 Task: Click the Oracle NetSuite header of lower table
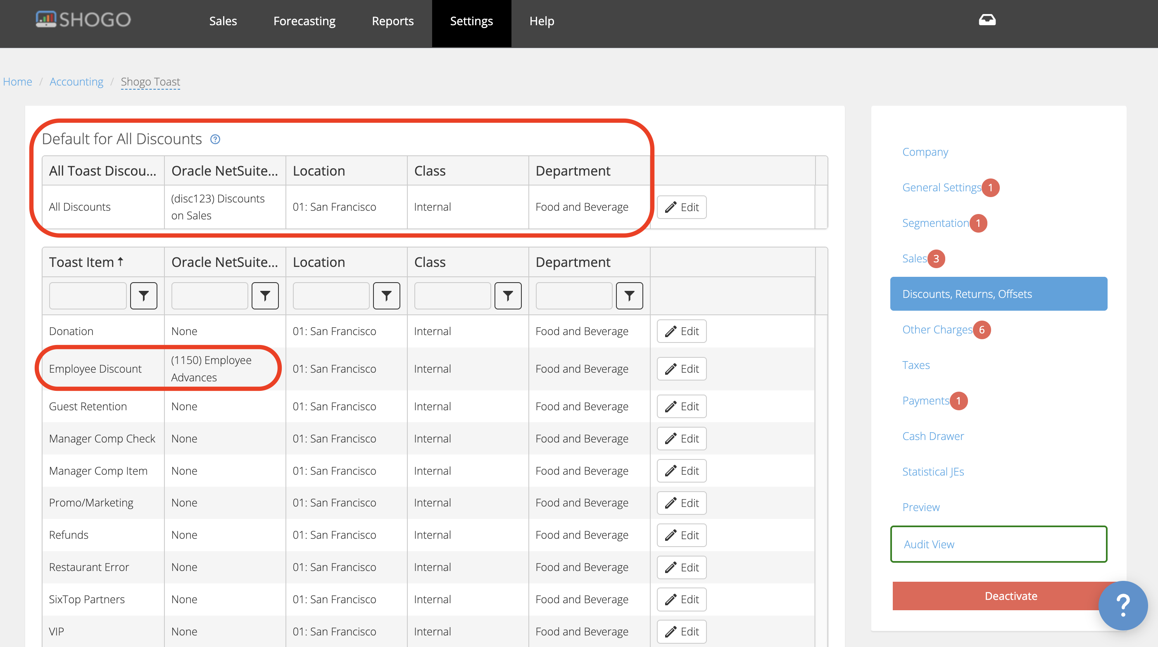pyautogui.click(x=224, y=262)
